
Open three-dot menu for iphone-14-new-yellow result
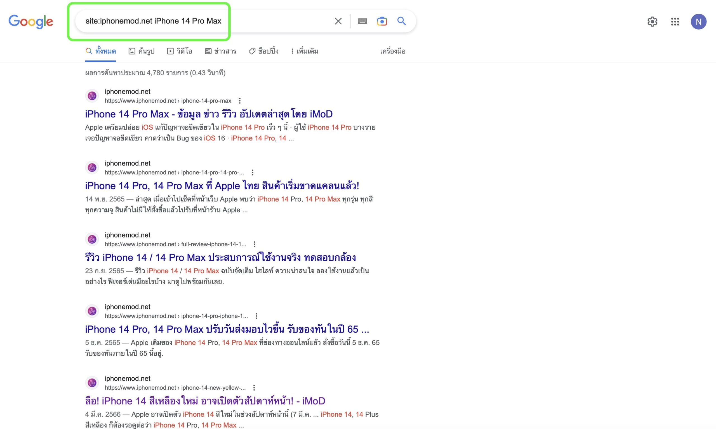coord(254,388)
